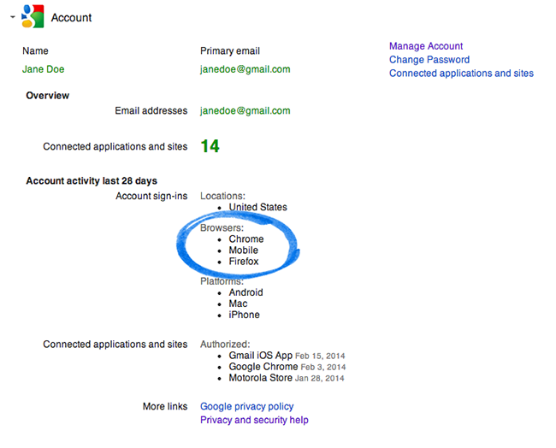
Task: Click the Name column label
Action: pyautogui.click(x=35, y=50)
